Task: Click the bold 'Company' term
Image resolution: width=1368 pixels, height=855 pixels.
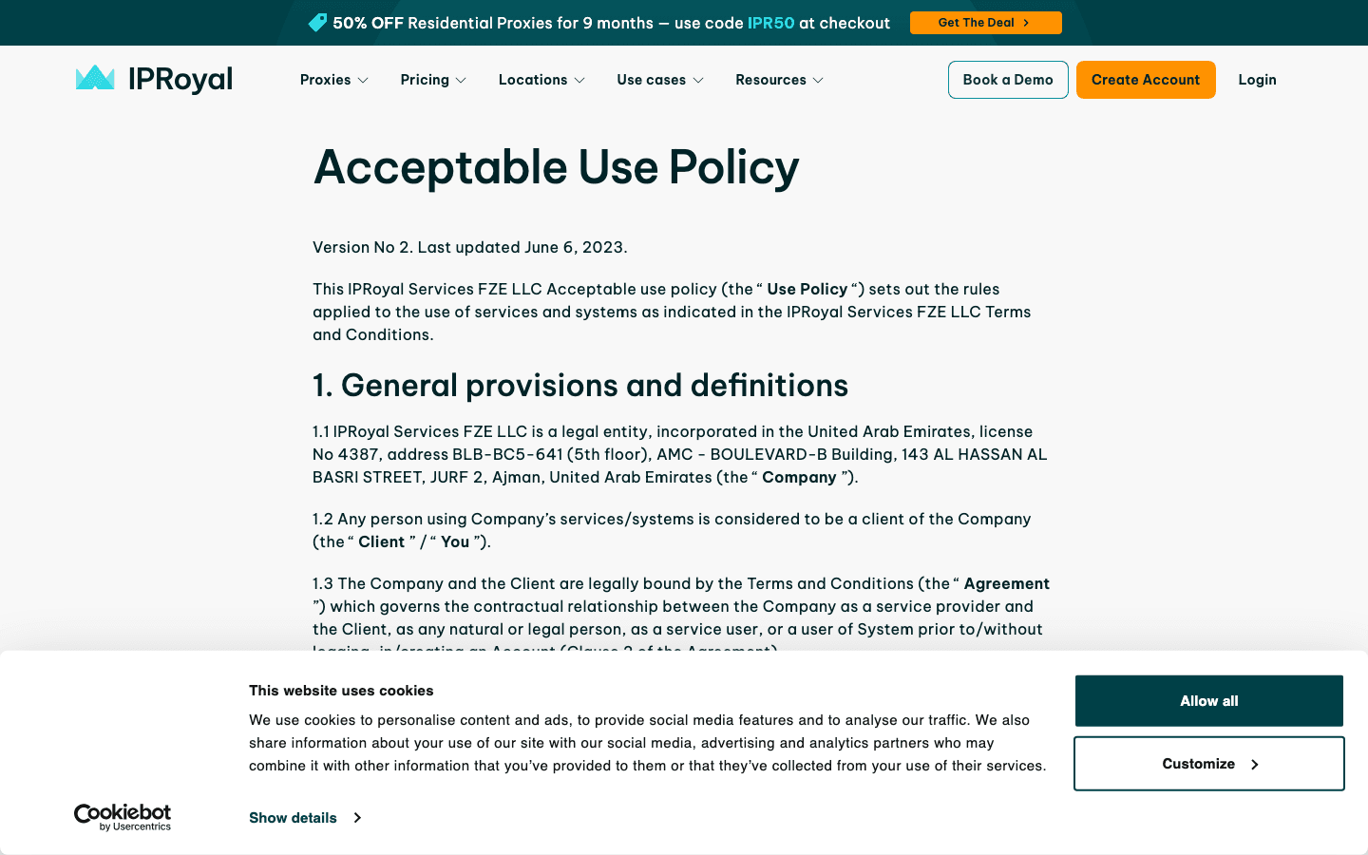Action: point(799,477)
